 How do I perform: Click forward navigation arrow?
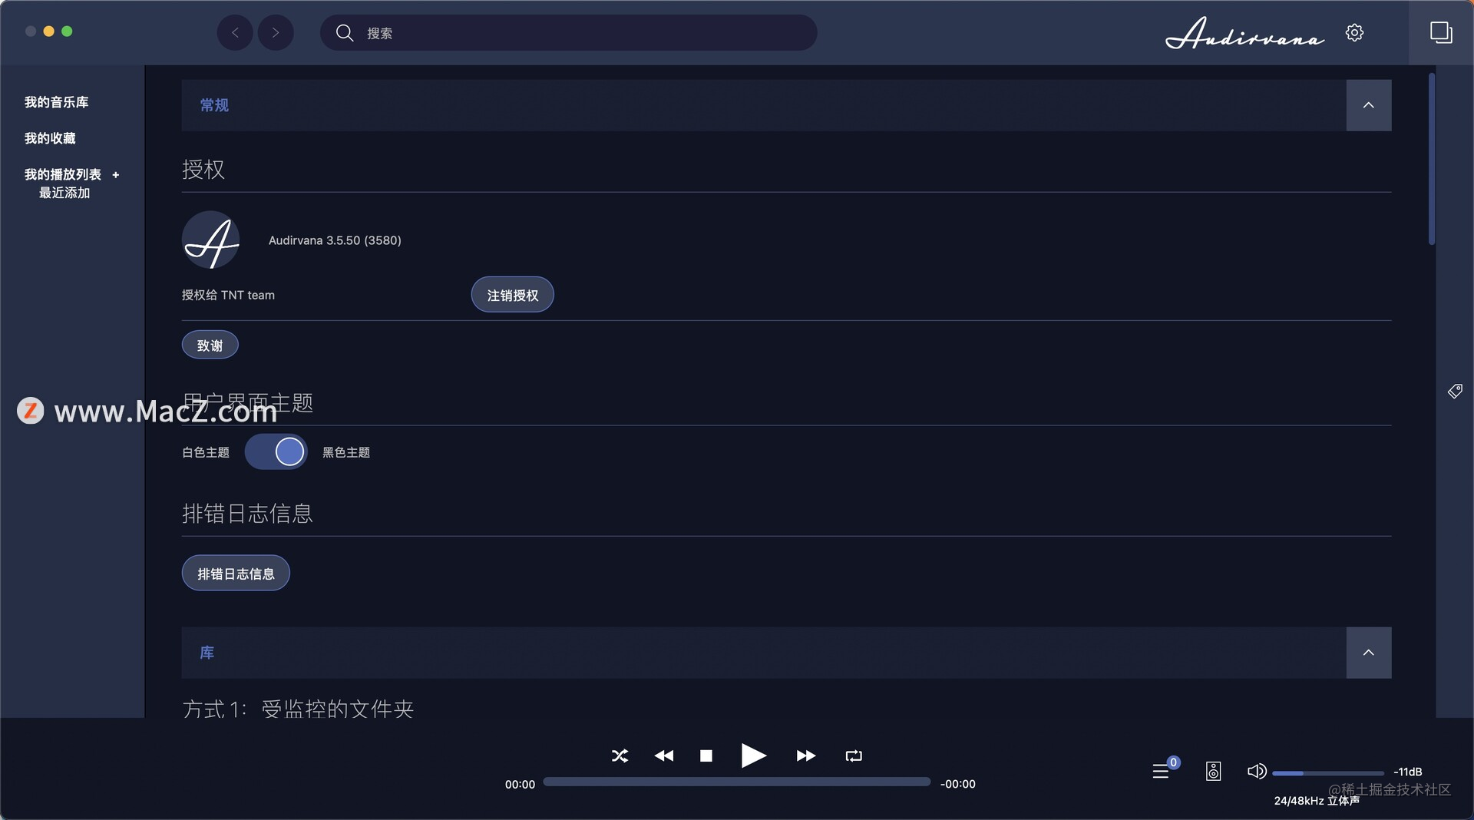(275, 32)
